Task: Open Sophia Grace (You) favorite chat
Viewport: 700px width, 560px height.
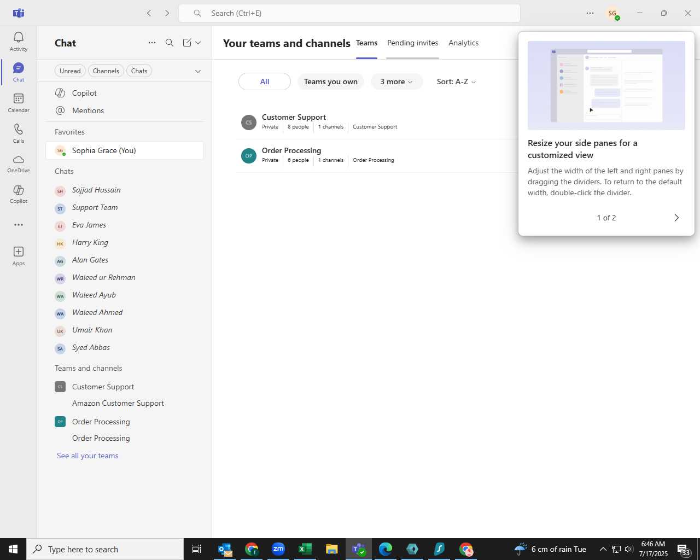Action: 125,151
